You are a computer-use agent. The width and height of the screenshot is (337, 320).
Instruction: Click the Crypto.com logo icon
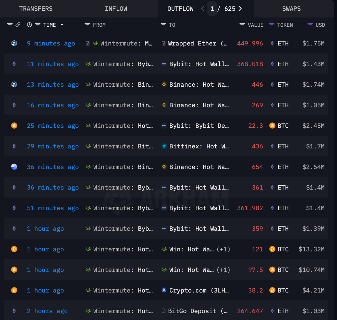pyautogui.click(x=164, y=290)
